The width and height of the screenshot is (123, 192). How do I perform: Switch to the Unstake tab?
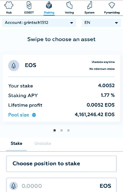pyautogui.click(x=43, y=143)
